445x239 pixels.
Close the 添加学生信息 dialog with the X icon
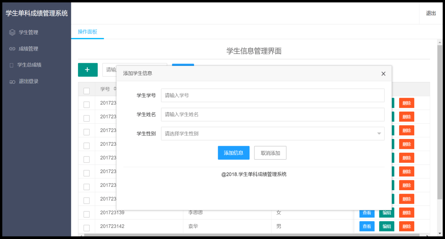click(x=383, y=73)
